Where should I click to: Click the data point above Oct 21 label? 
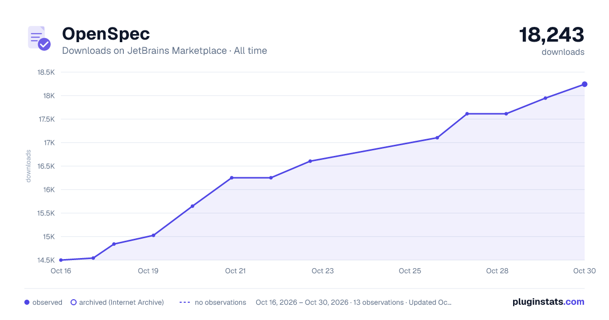(x=231, y=178)
